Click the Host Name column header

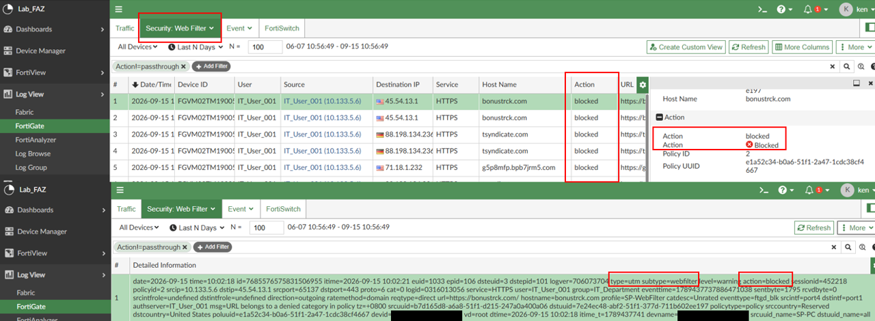coord(524,85)
